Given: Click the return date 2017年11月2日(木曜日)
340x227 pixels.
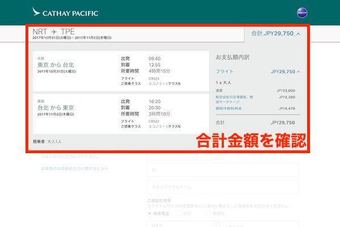Looking at the screenshot, I should (56, 114).
